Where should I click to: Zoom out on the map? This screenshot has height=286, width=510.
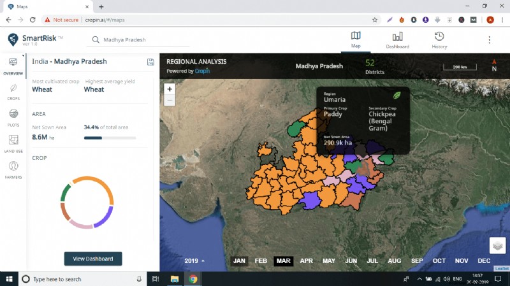(170, 100)
